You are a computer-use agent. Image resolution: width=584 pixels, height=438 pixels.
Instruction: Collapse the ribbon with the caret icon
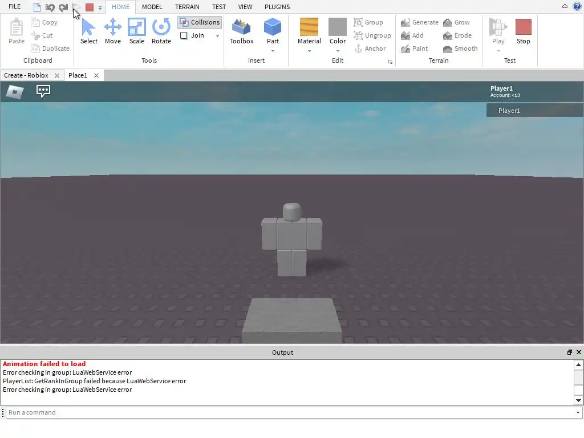coord(565,6)
